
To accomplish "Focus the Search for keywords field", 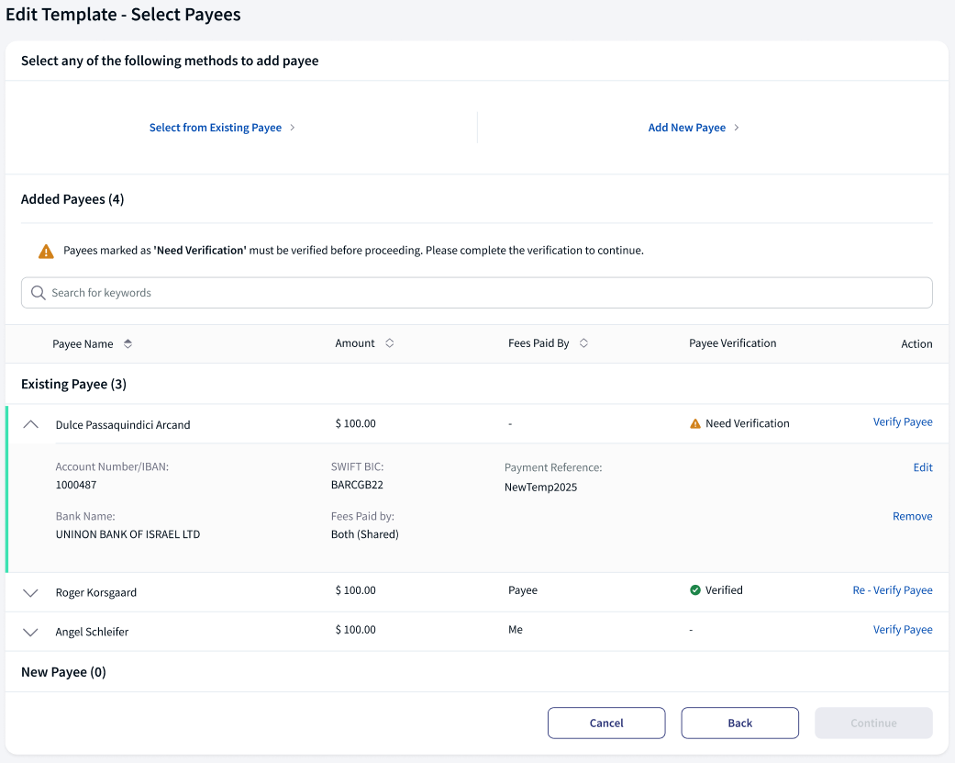I will 477,293.
